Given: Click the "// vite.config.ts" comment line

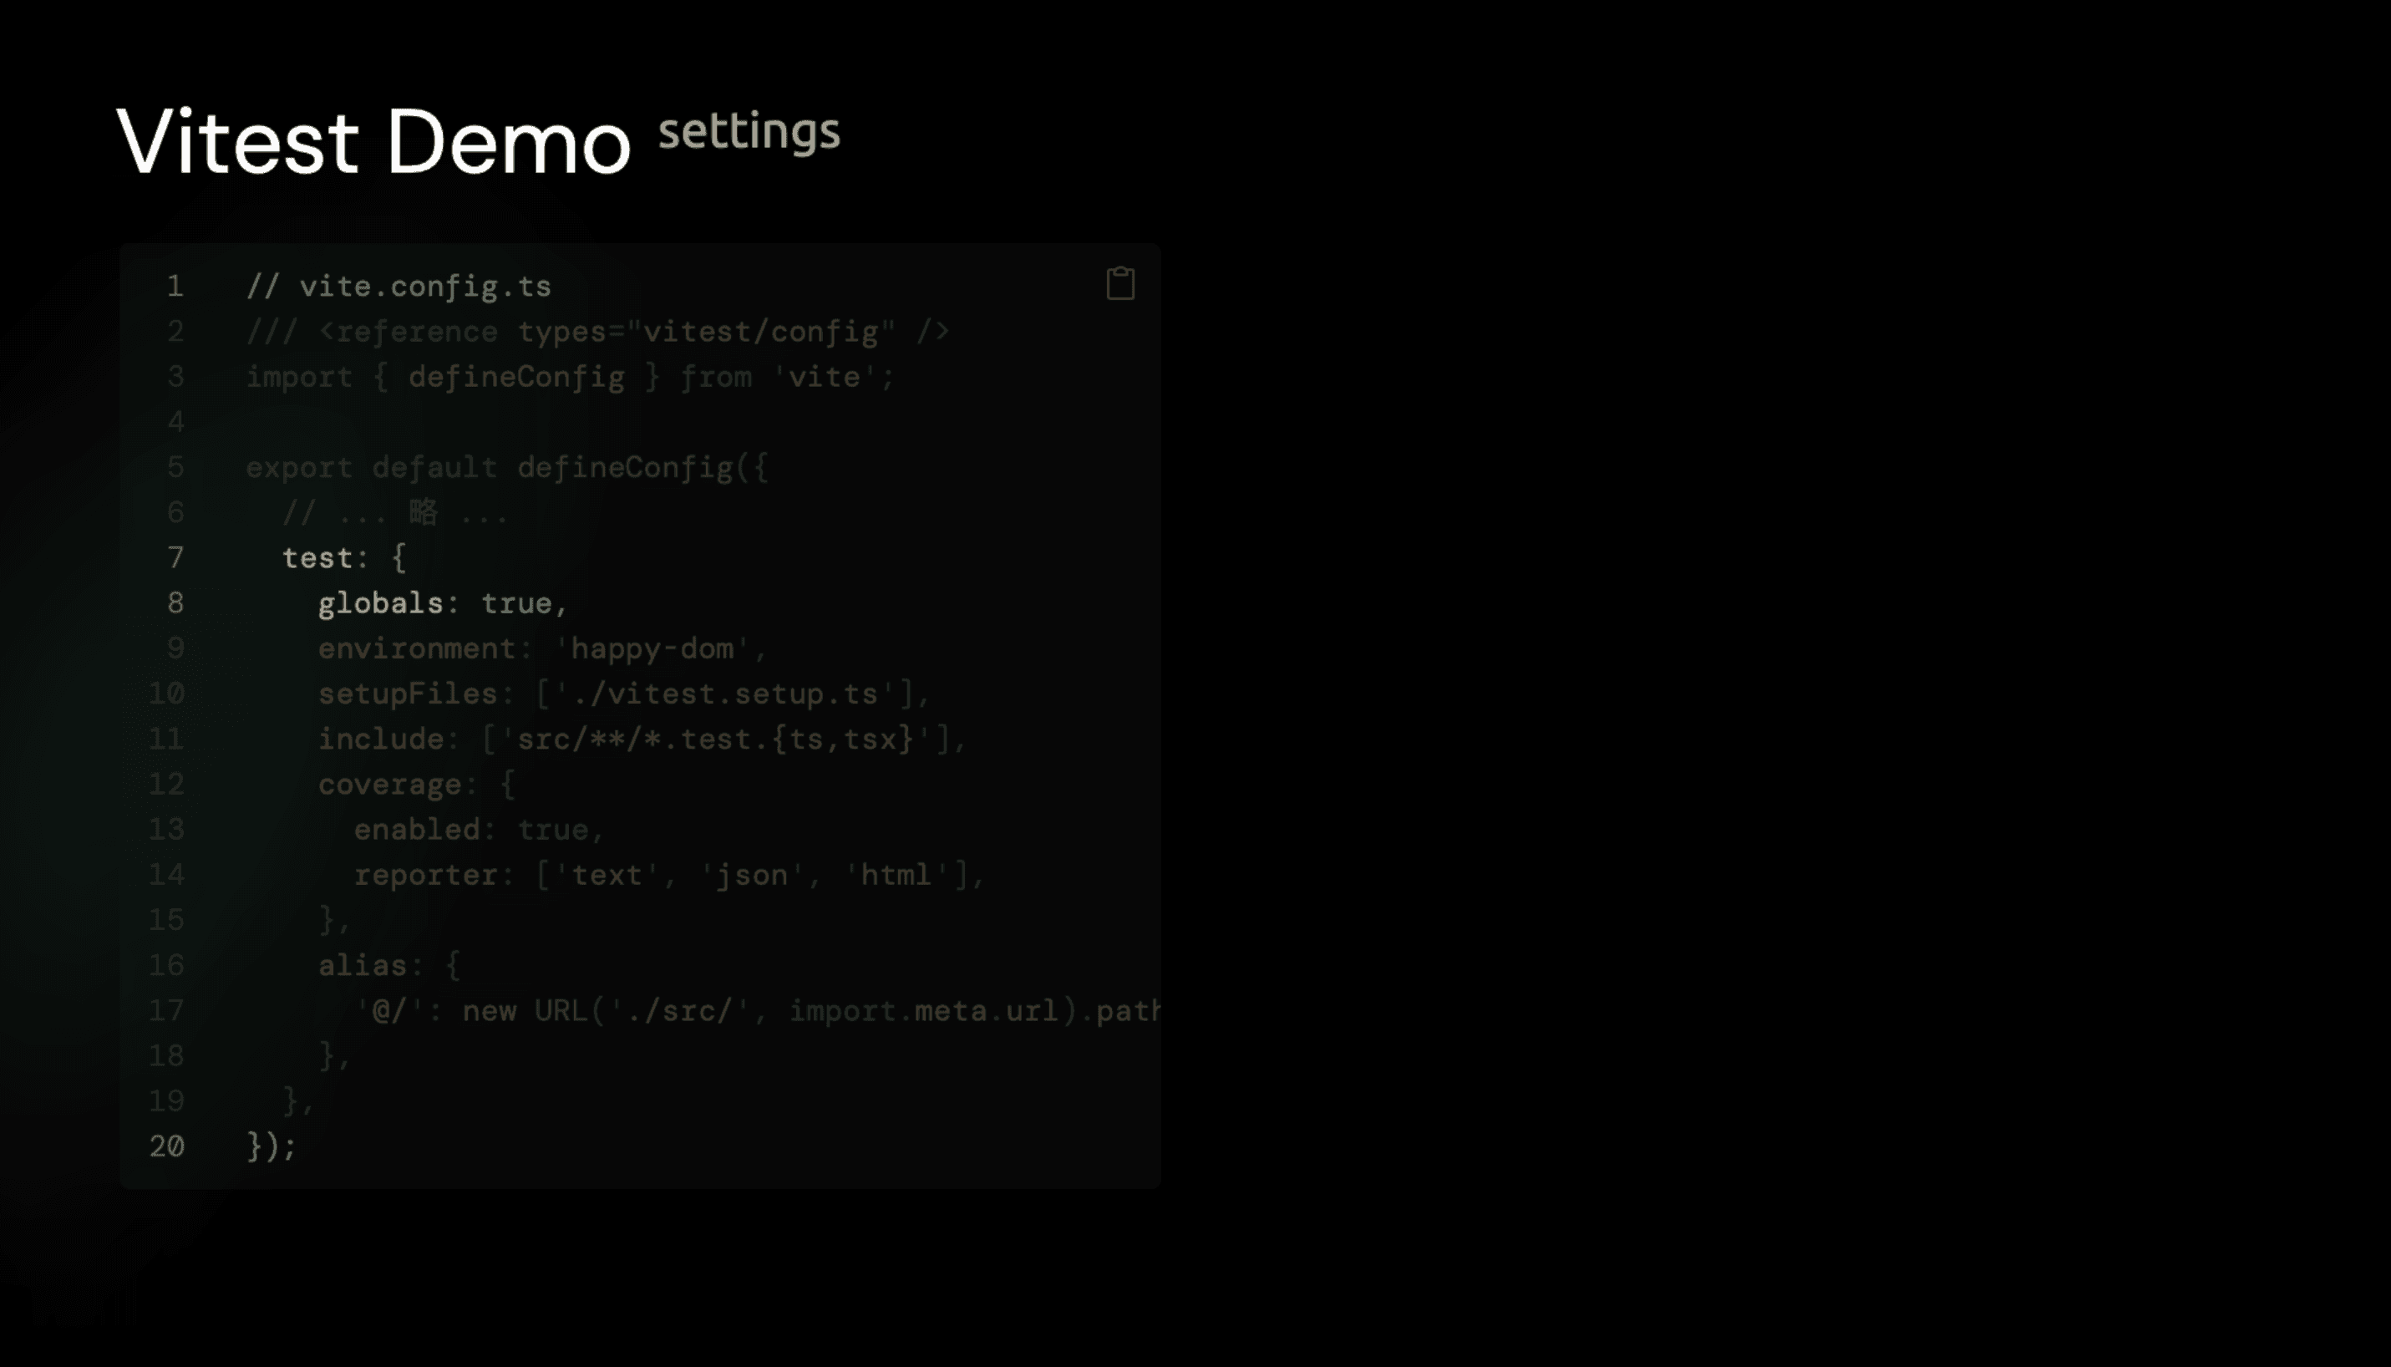Looking at the screenshot, I should coord(398,287).
